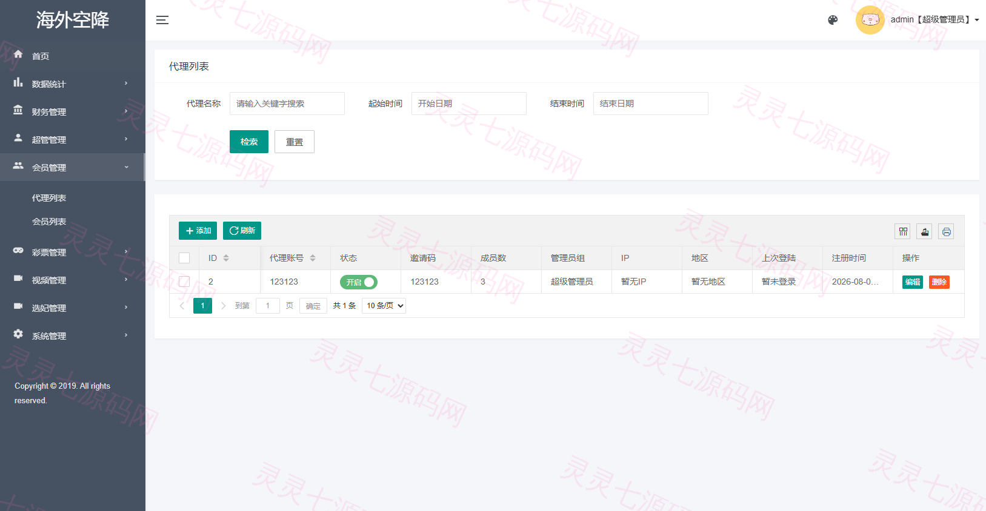The width and height of the screenshot is (986, 511).
Task: Click the 超管管理 person icon
Action: (18, 138)
